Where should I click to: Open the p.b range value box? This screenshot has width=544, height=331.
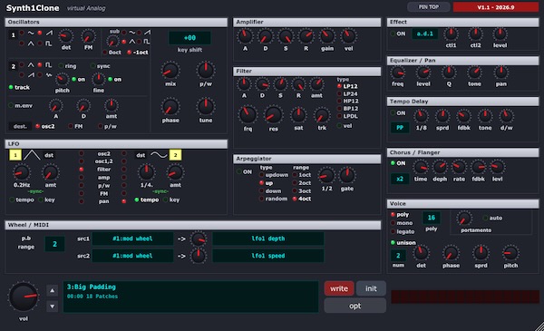(54, 244)
